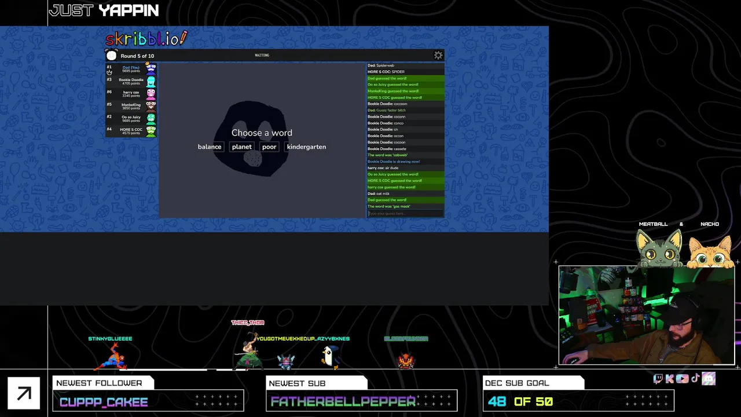Click player row "MonkeKing 3850 points"
This screenshot has width=741, height=417.
tap(131, 106)
